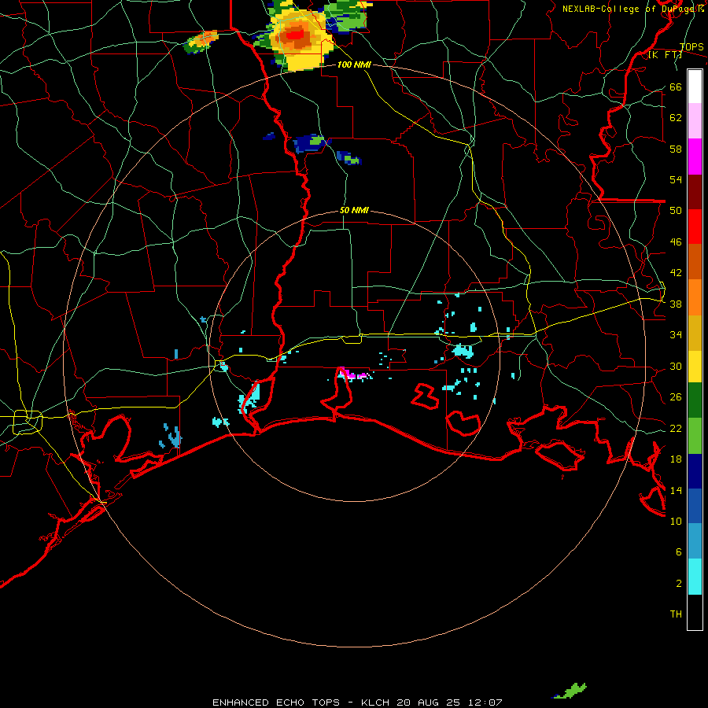The width and height of the screenshot is (708, 708).
Task: Click the black TH legend swatch
Action: click(695, 612)
